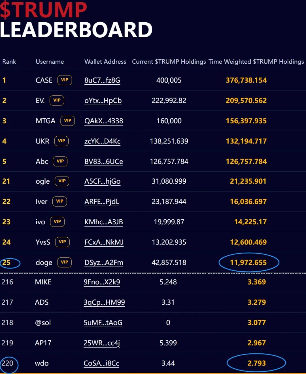Click the VIP badge next to doge

(64, 262)
